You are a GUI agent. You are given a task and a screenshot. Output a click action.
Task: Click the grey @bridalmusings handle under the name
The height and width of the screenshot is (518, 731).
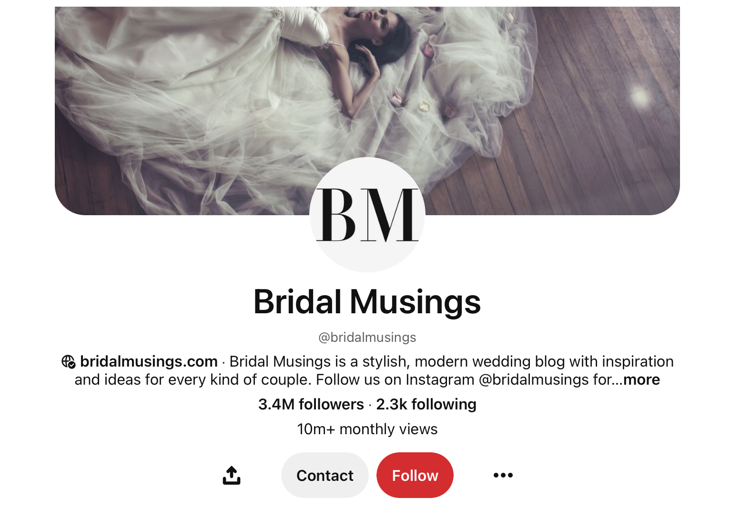pyautogui.click(x=367, y=338)
